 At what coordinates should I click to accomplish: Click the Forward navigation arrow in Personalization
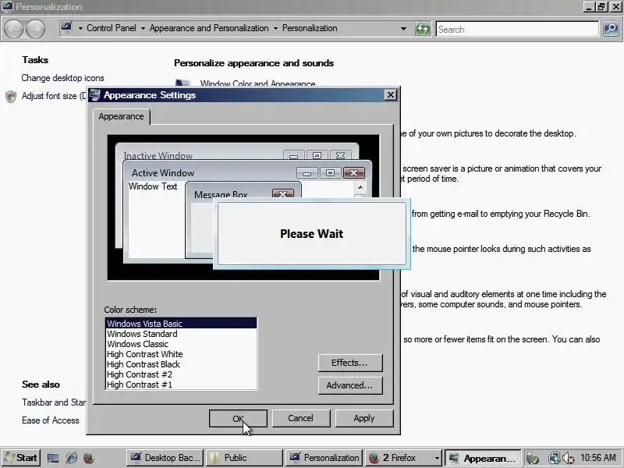point(35,29)
